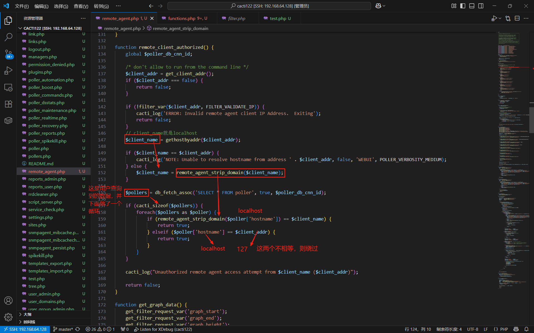Open notifications bell in status bar
534x333 pixels.
526,329
